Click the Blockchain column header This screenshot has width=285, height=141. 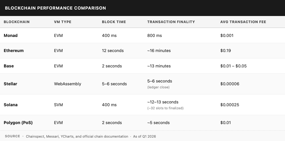pyautogui.click(x=17, y=22)
